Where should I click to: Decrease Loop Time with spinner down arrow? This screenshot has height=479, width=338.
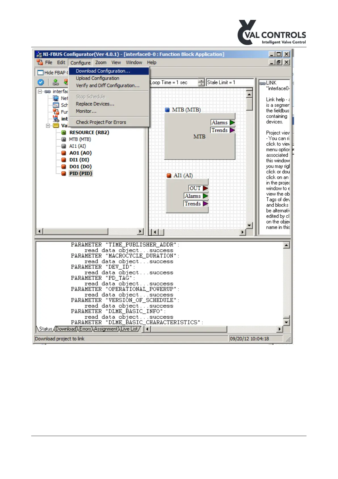pyautogui.click(x=201, y=84)
